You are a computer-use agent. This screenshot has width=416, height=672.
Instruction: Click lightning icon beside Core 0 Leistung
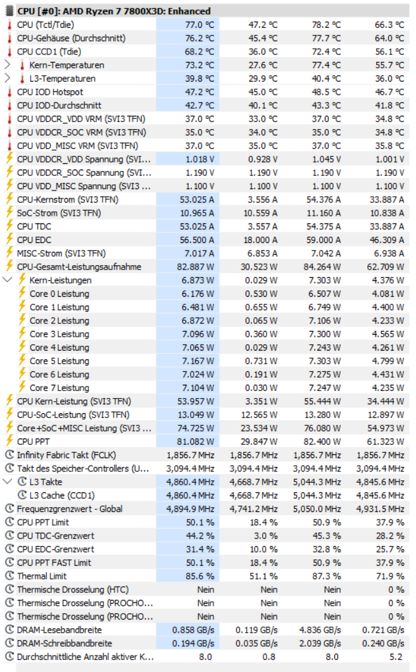point(22,294)
